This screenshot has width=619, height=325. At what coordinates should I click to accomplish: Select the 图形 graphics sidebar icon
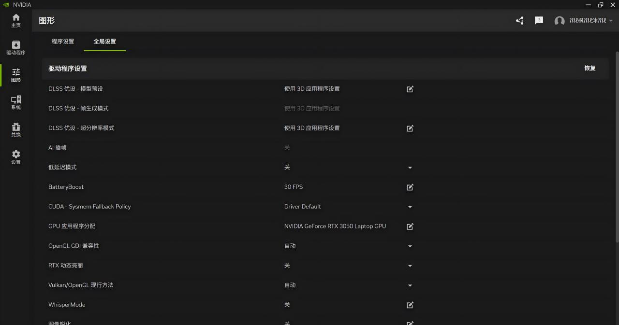[x=16, y=75]
